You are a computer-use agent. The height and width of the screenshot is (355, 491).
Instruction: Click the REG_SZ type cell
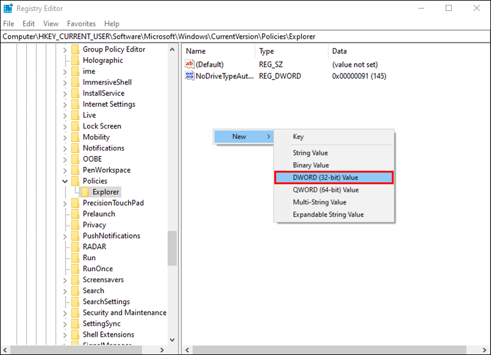[x=271, y=64]
